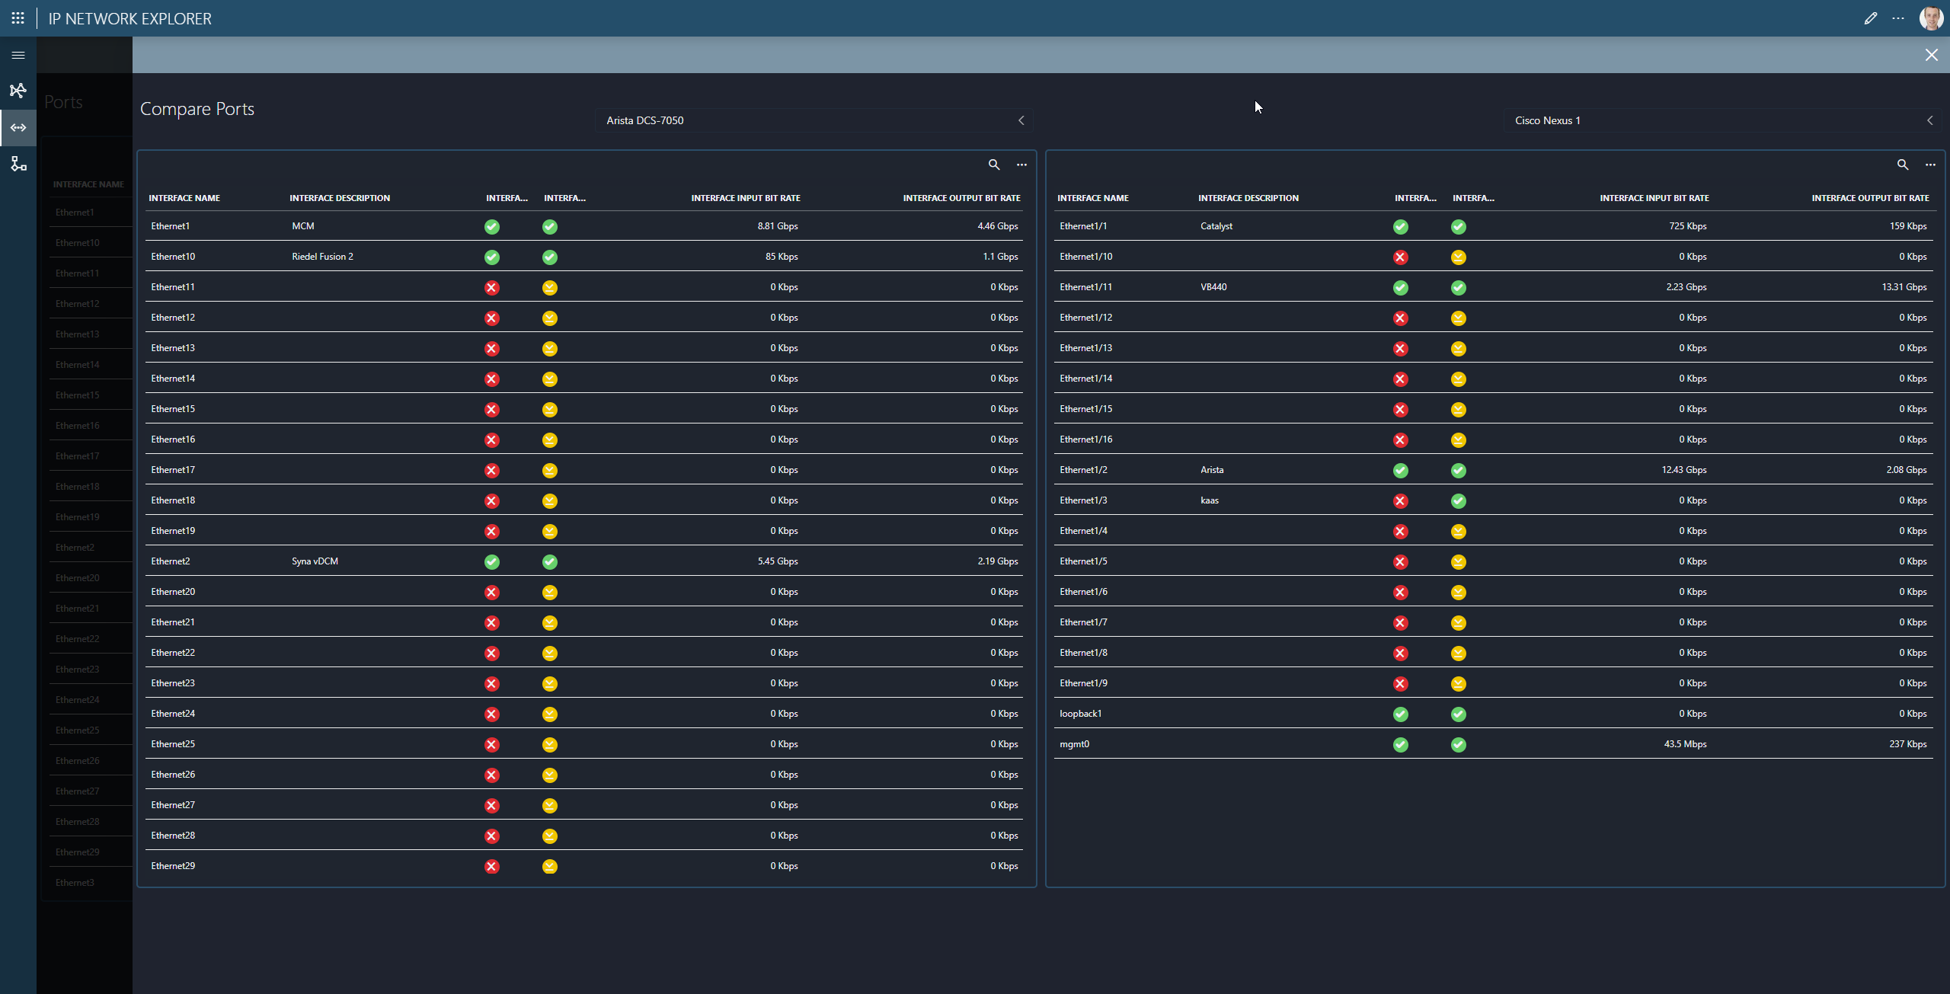Open the header more options ellipsis
The height and width of the screenshot is (994, 1950).
click(x=1897, y=18)
